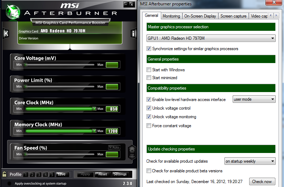Click the Power Limit value field

[112, 87]
